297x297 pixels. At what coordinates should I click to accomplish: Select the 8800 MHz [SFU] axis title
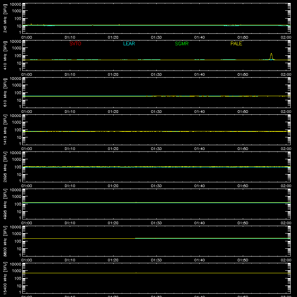5,241
